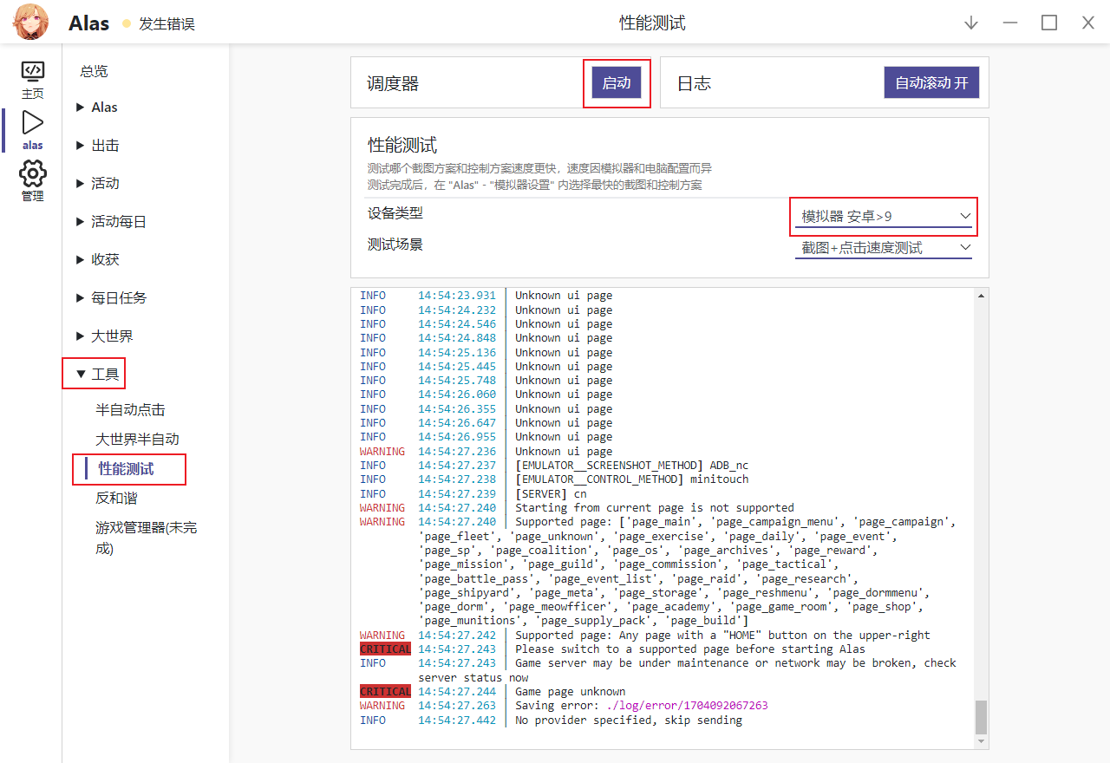Open 大世界半自动 tool page
The image size is (1110, 763).
click(137, 440)
